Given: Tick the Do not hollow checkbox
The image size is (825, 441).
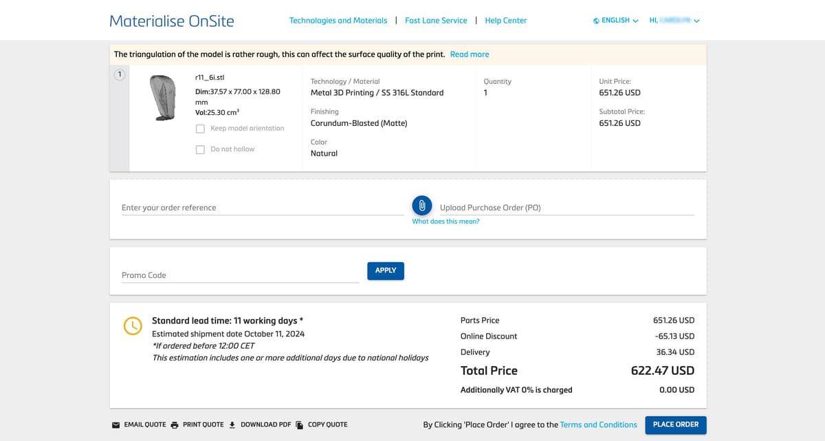Looking at the screenshot, I should click(x=200, y=149).
